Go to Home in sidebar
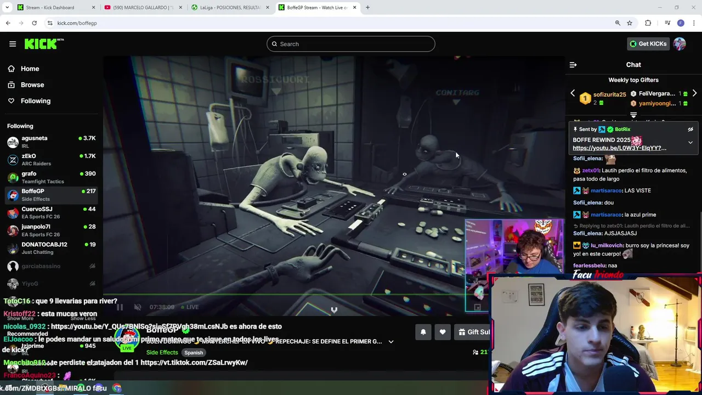The height and width of the screenshot is (395, 702). 30,69
